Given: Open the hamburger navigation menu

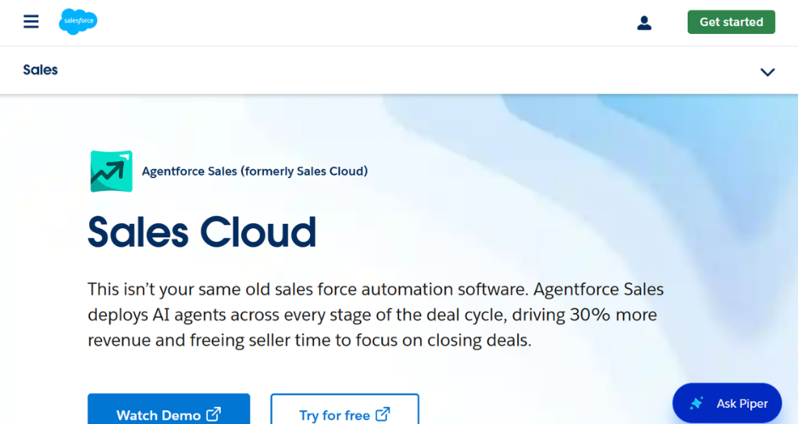Looking at the screenshot, I should click(x=31, y=22).
